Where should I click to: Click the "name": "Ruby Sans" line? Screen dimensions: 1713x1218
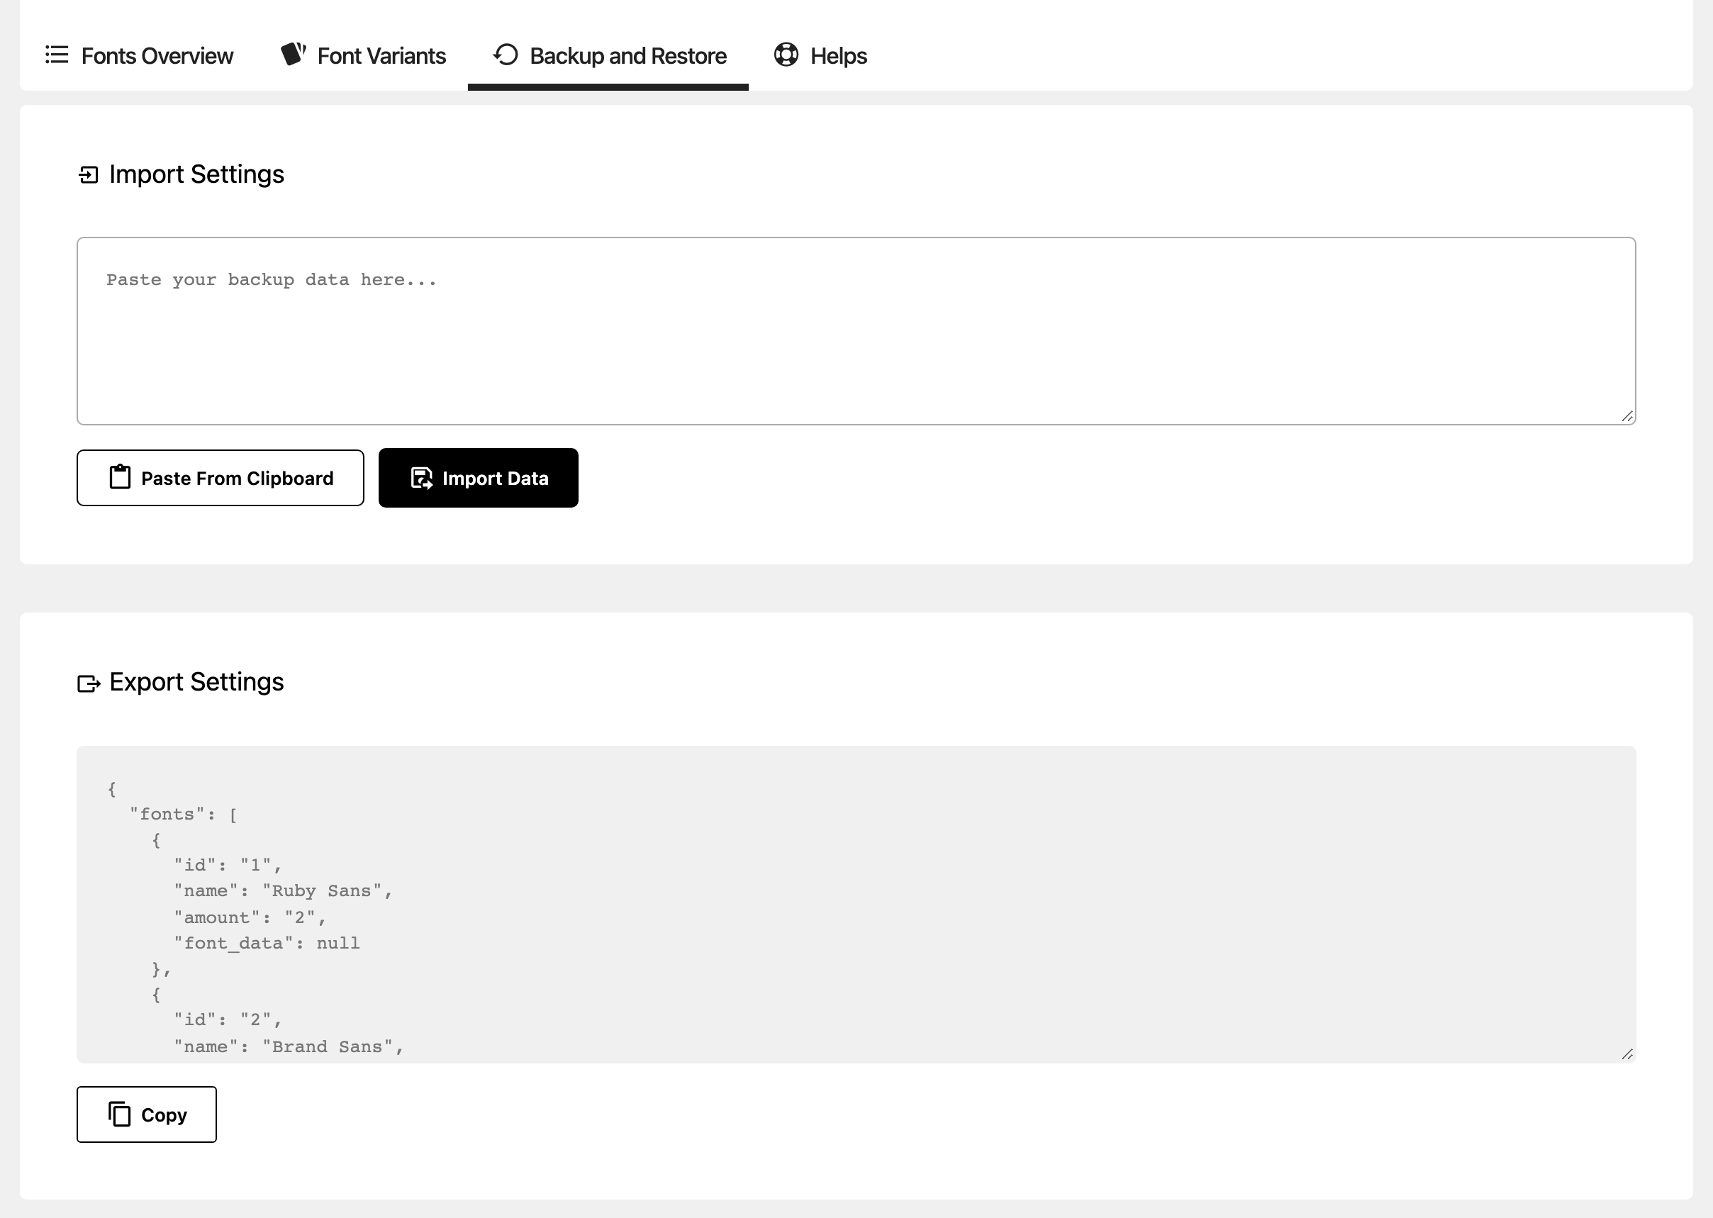[x=284, y=891]
